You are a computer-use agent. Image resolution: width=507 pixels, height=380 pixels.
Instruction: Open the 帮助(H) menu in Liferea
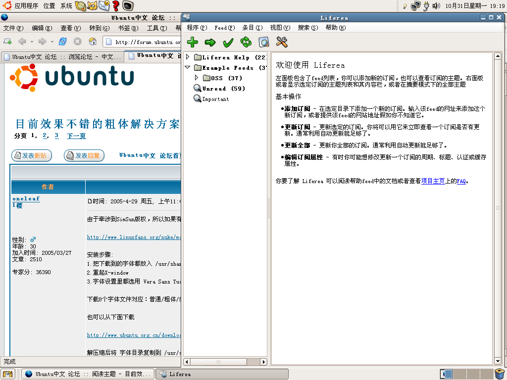coord(336,28)
